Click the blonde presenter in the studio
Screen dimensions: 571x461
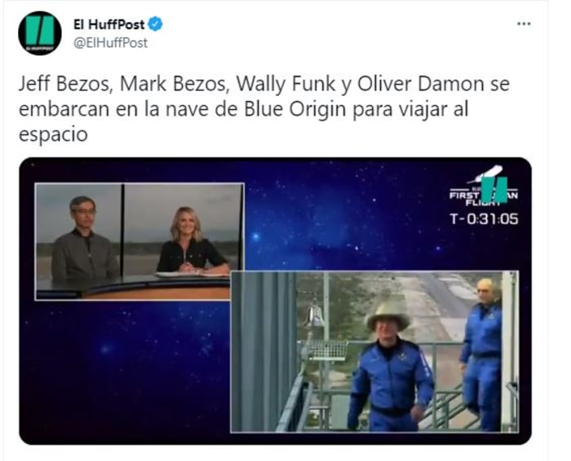click(191, 241)
